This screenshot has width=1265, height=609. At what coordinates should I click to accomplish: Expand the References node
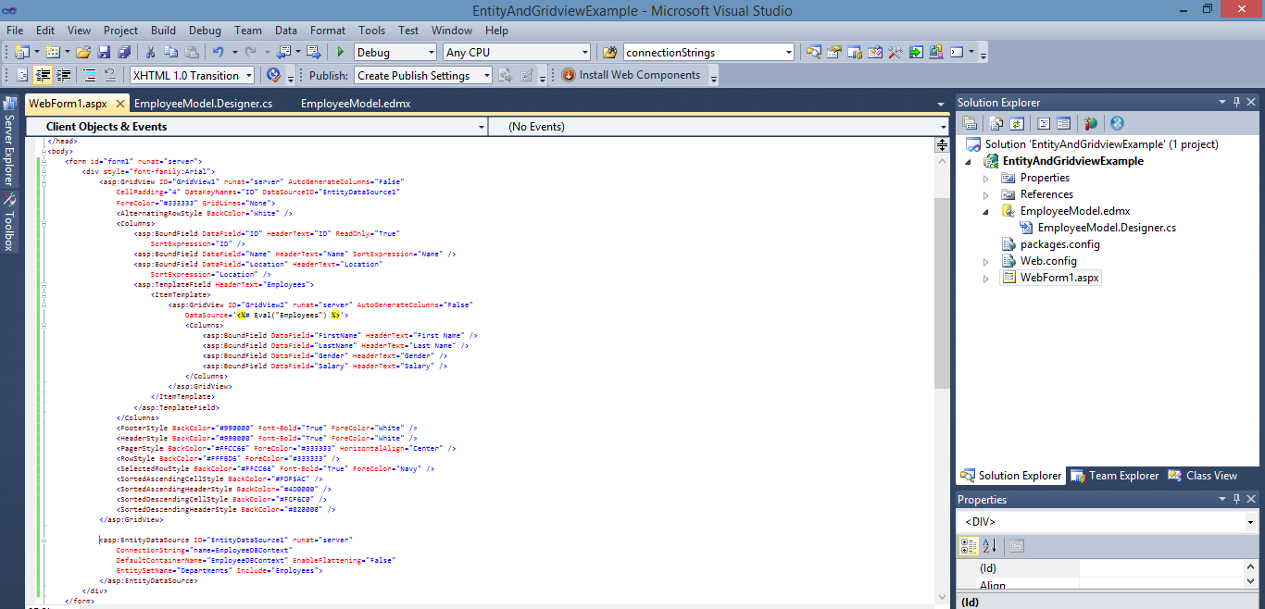(x=986, y=194)
